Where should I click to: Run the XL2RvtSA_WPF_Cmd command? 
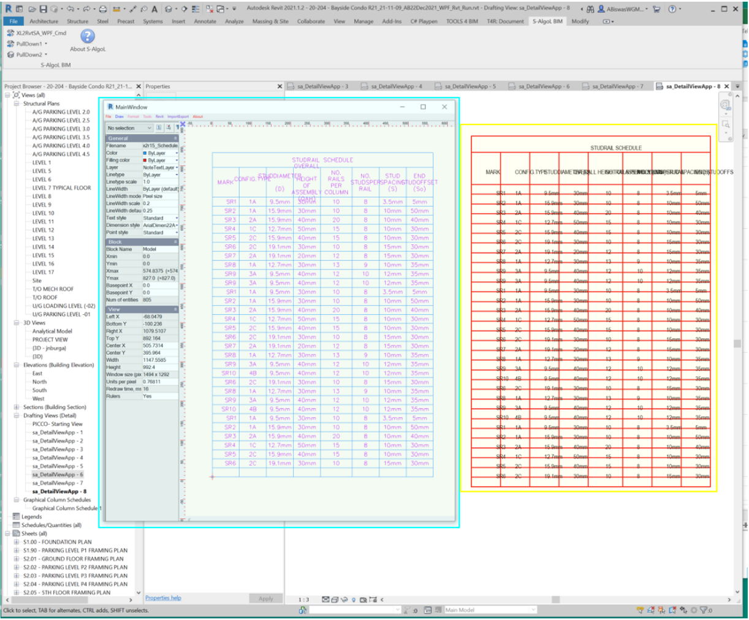37,33
